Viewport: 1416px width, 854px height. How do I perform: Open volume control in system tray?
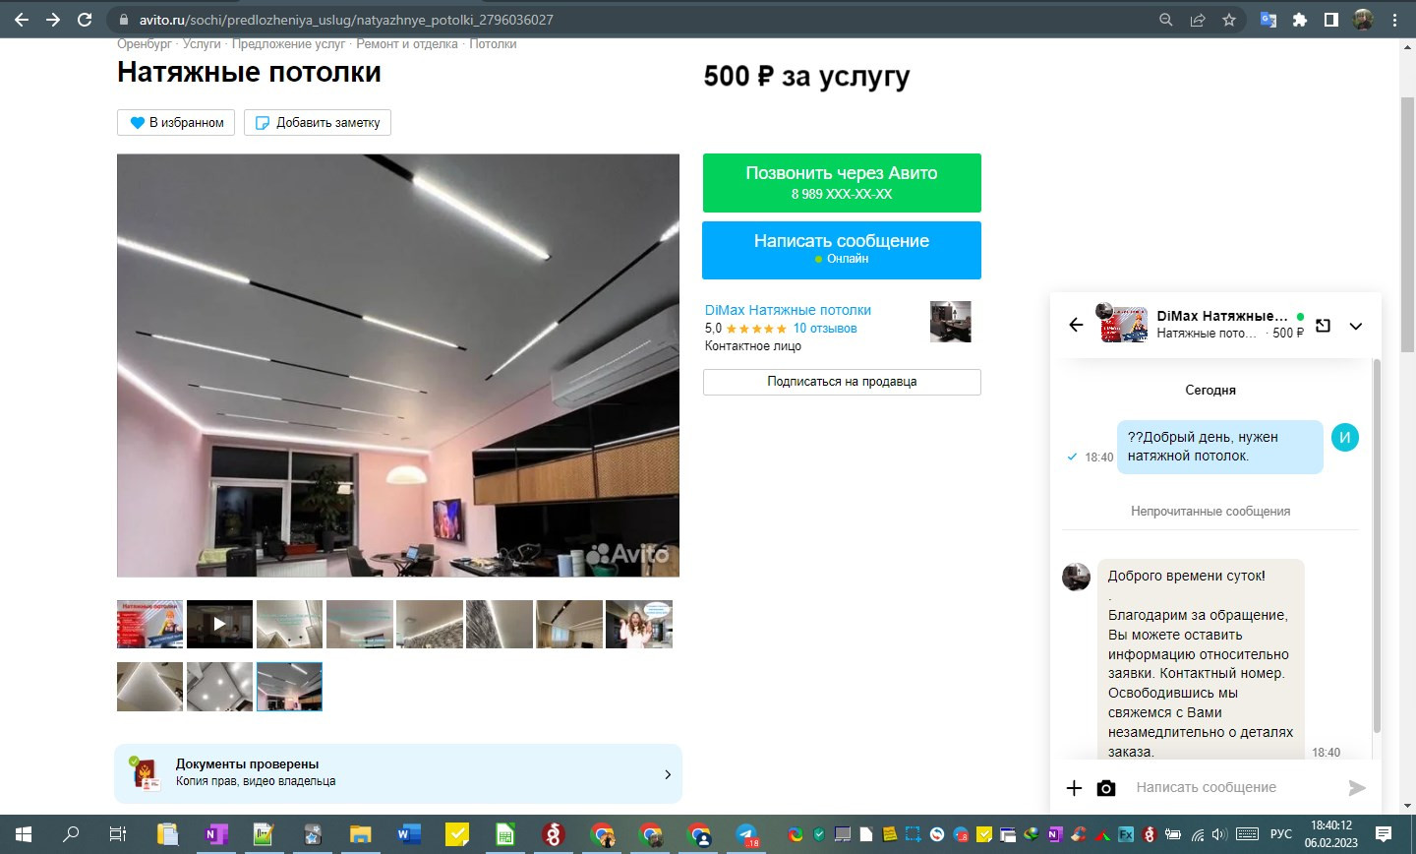pos(1219,834)
